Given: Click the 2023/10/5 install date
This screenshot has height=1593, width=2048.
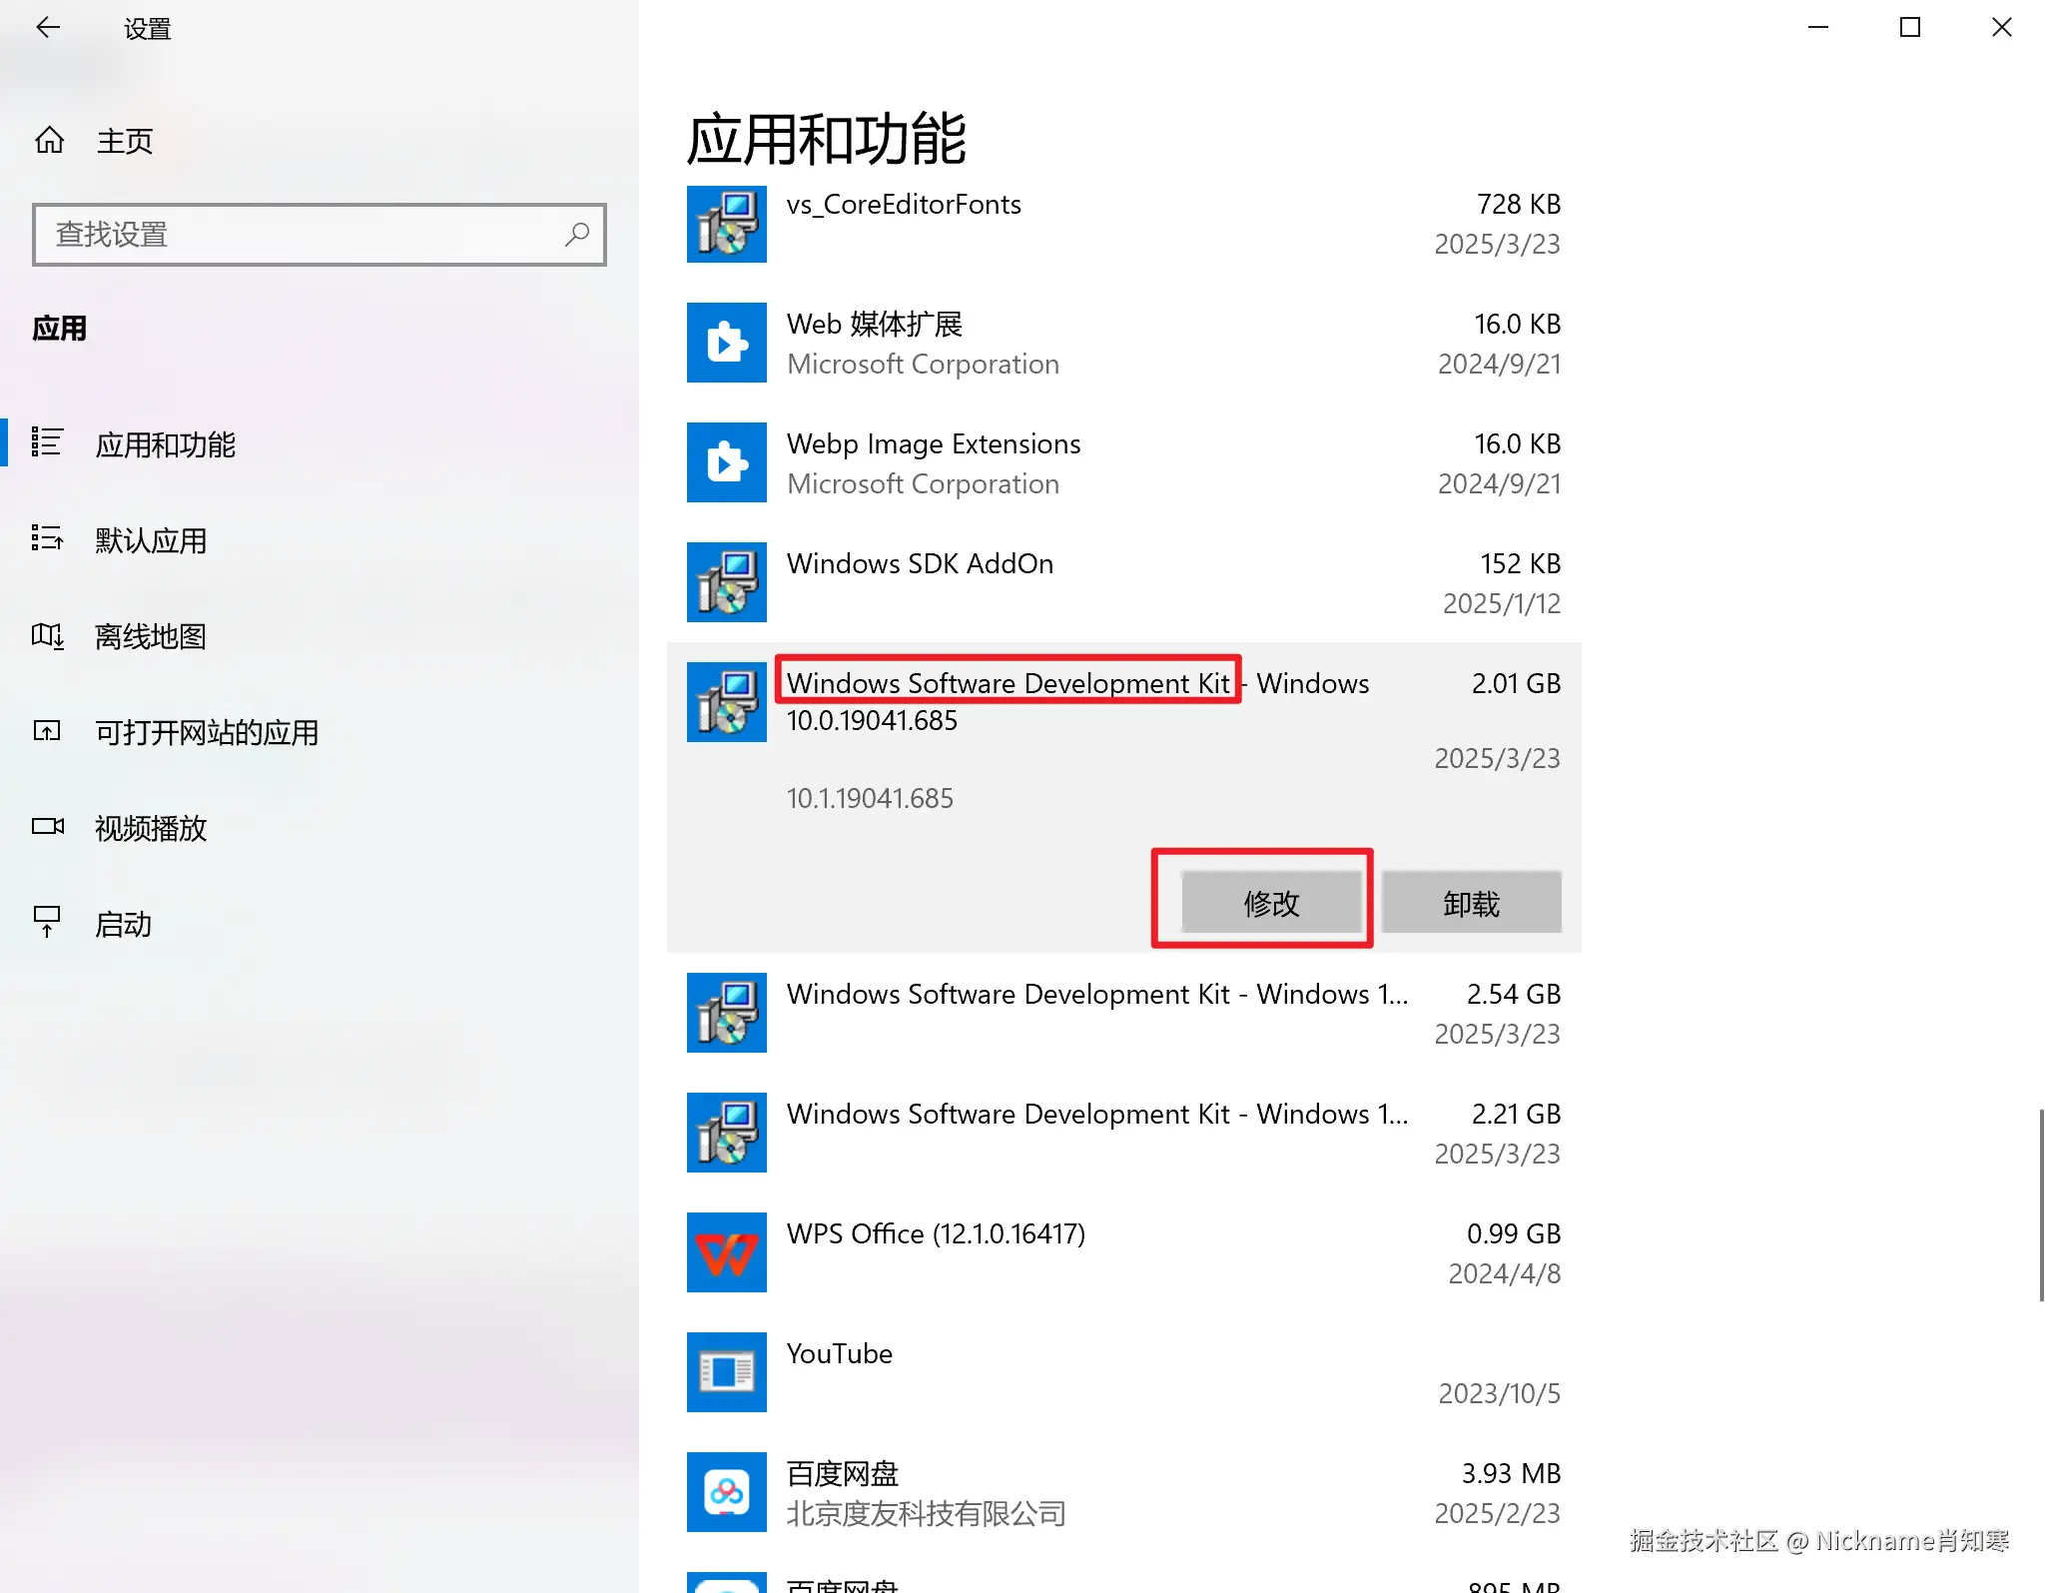Looking at the screenshot, I should 1499,1393.
